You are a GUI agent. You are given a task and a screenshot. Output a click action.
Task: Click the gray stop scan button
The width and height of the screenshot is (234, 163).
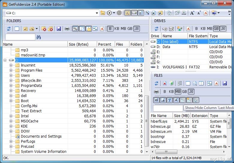119,13
